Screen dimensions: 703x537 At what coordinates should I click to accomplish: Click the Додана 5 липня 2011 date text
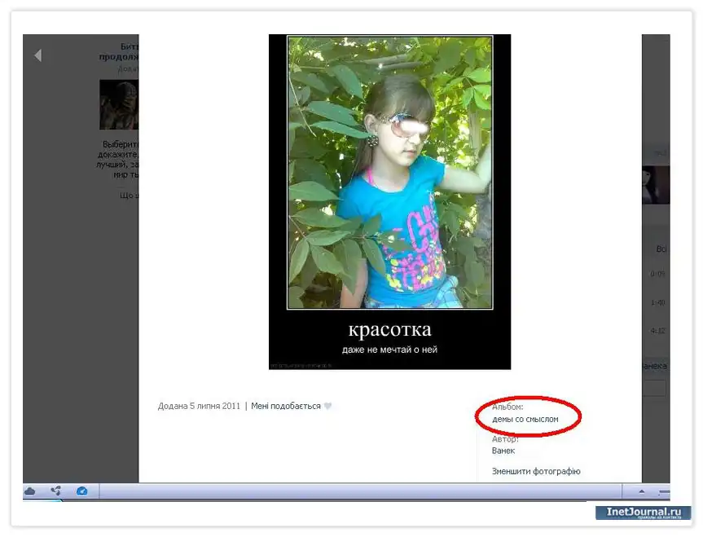pyautogui.click(x=199, y=406)
